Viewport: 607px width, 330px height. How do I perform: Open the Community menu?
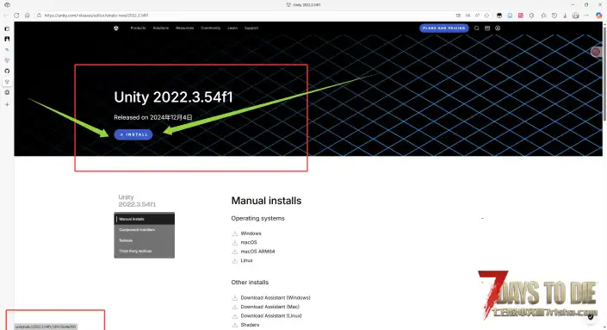pyautogui.click(x=211, y=28)
